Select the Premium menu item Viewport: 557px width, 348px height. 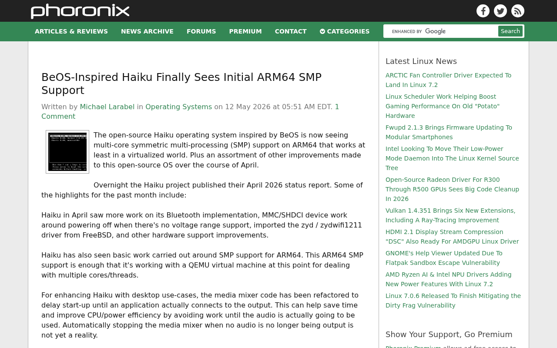tap(245, 31)
